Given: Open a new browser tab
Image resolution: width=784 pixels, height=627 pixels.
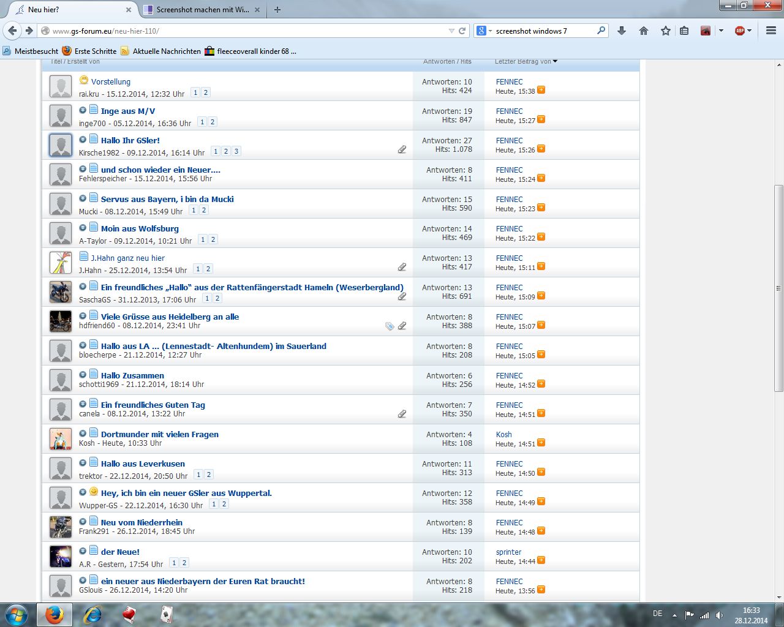Looking at the screenshot, I should click(277, 10).
